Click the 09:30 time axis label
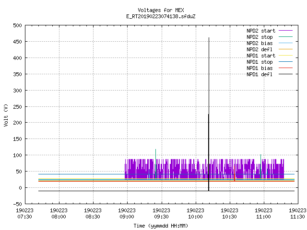The image size is (307, 230). pos(161,217)
